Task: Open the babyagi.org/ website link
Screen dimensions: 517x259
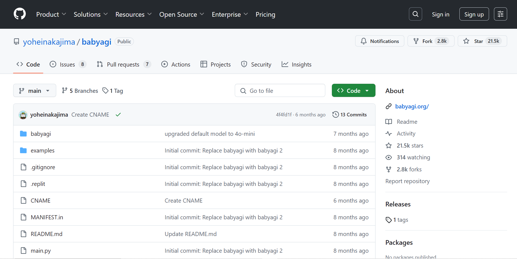Action: (412, 106)
